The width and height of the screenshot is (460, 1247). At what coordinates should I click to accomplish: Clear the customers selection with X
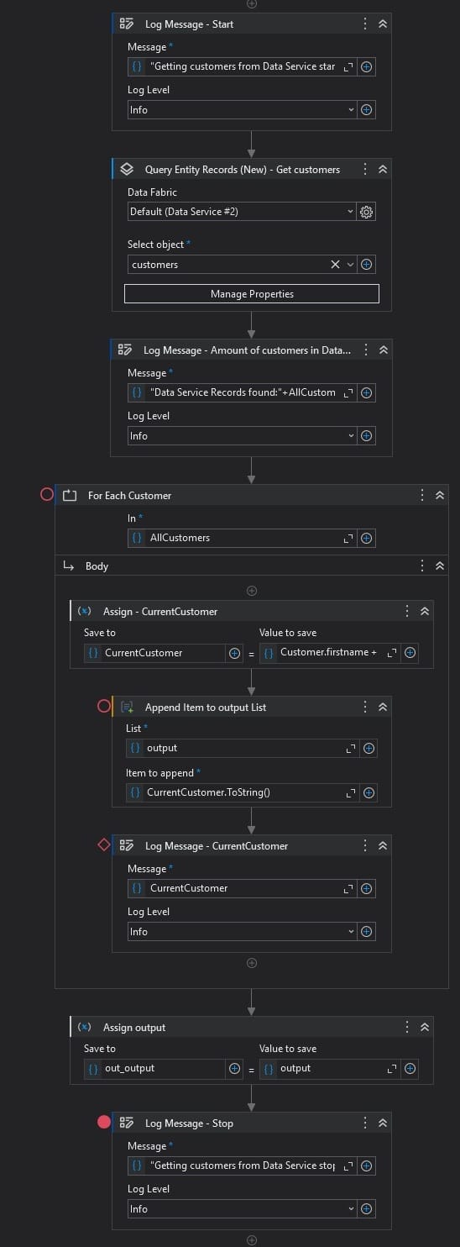(x=335, y=265)
